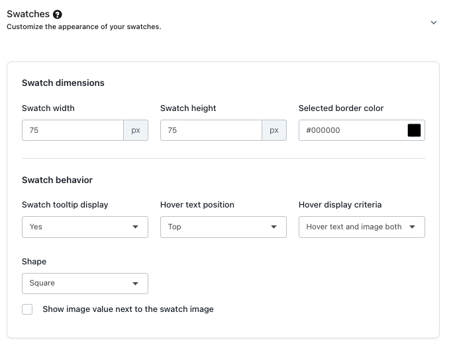Click the Swatch width input field
The width and height of the screenshot is (449, 345).
(x=73, y=130)
